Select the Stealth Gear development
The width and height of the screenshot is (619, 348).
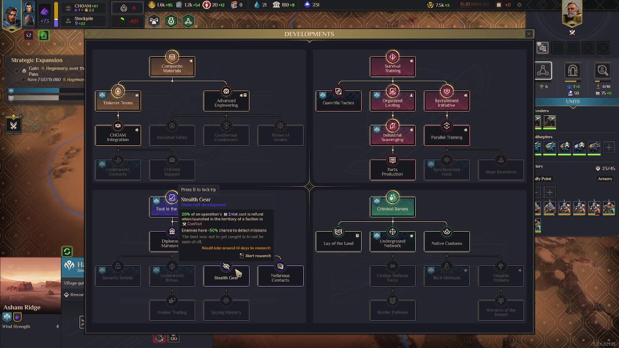point(226,276)
